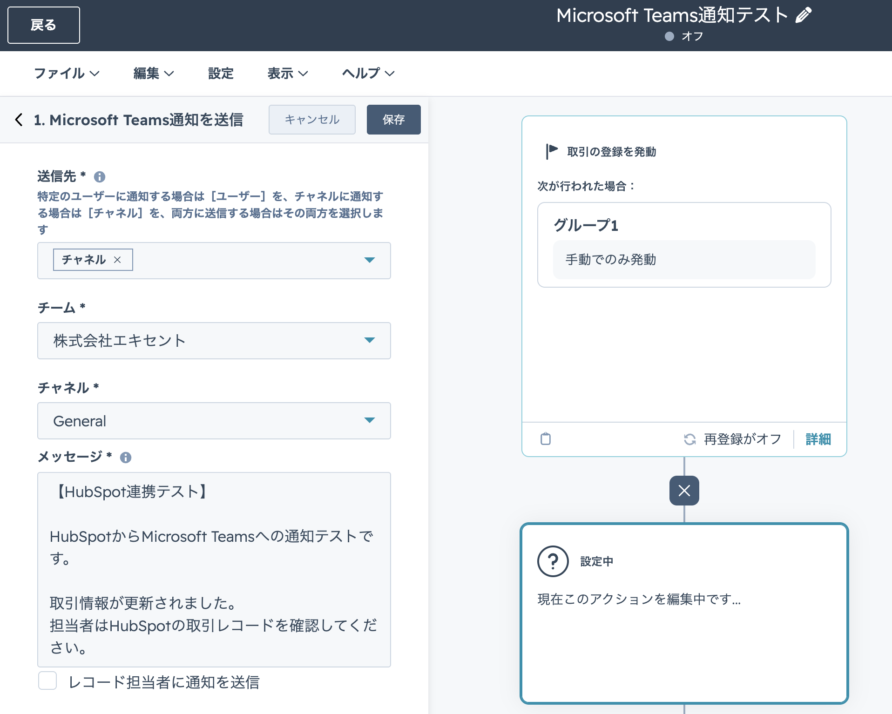This screenshot has width=892, height=714.
Task: Open the 編集 menu
Action: pyautogui.click(x=154, y=74)
